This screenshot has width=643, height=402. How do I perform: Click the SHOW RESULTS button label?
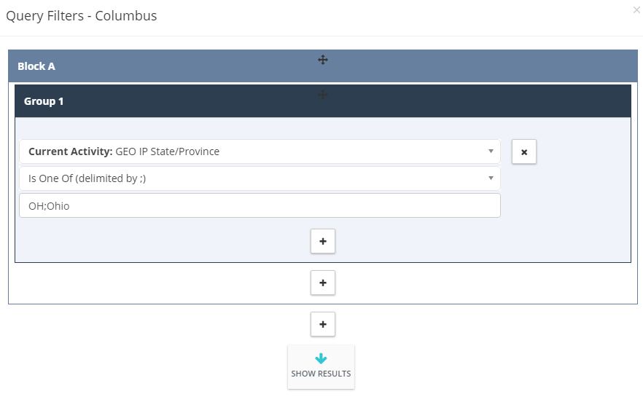click(321, 374)
